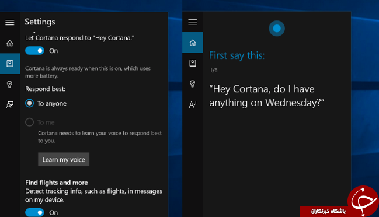This screenshot has height=217, width=379.
Task: Click the "Settings" heading
Action: click(x=40, y=22)
